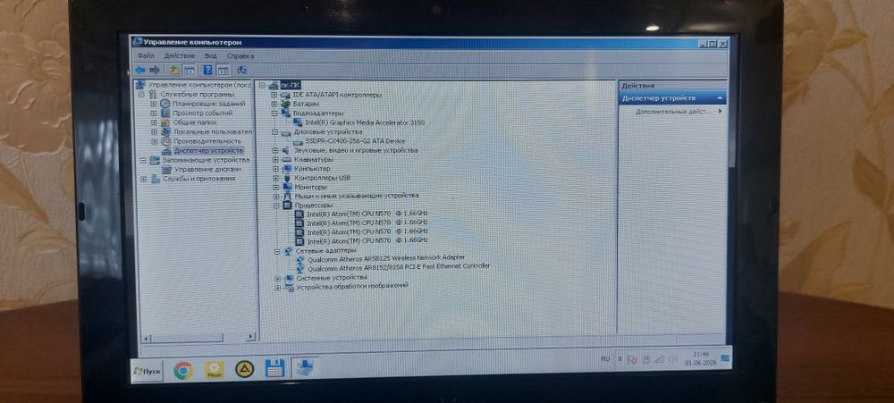The height and width of the screenshot is (403, 894).
Task: Click the Сетевые адаптеры network icon
Action: point(288,250)
